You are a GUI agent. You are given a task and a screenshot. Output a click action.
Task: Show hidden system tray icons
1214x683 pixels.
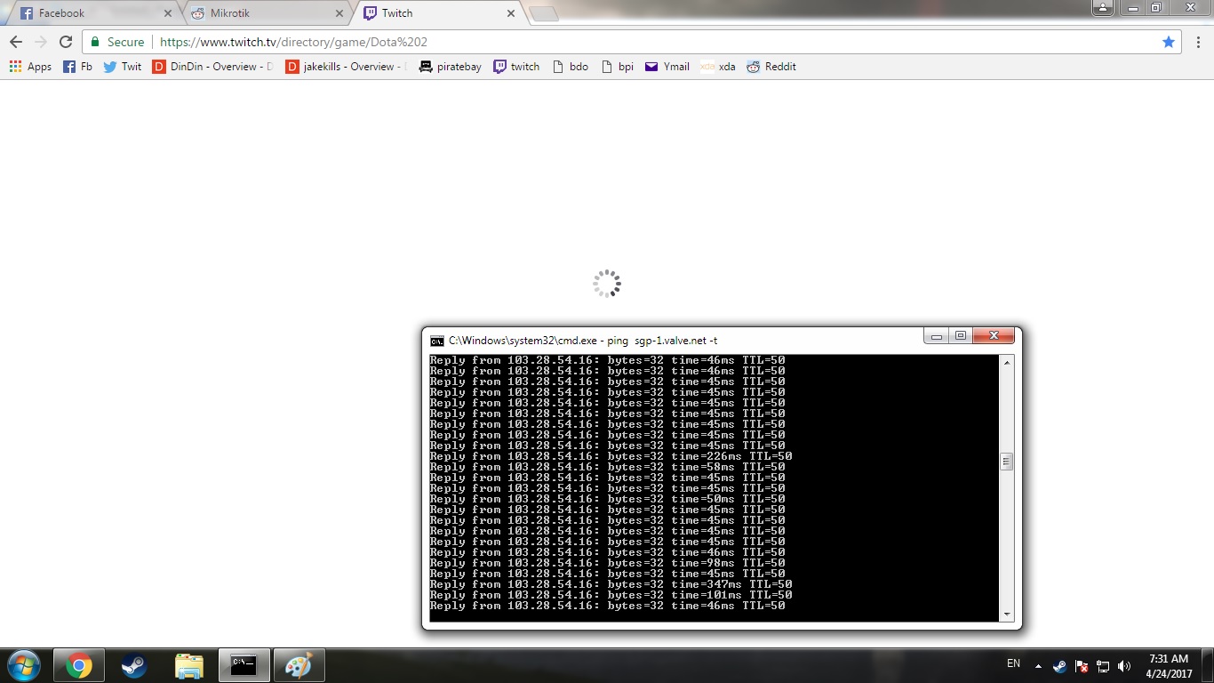[x=1038, y=666]
